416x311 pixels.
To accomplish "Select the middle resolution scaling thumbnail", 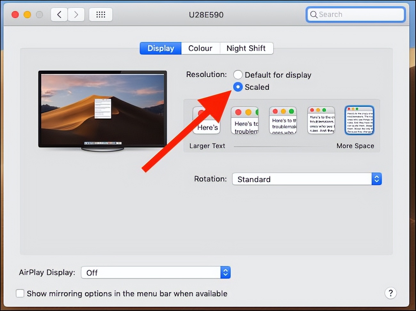I will (x=283, y=120).
